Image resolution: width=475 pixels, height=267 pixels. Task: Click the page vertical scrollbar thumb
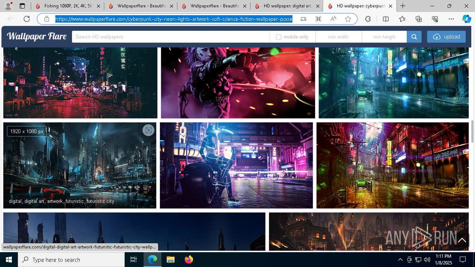coord(472,131)
